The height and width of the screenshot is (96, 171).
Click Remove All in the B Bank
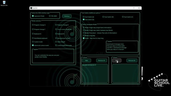tap(132, 61)
